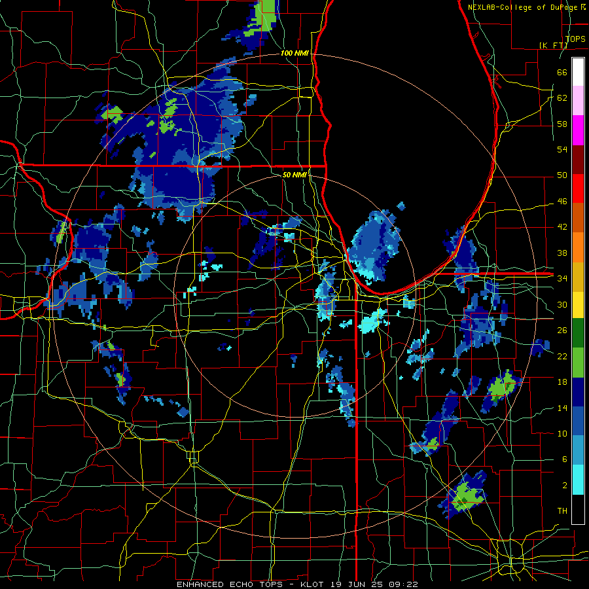Select the light sky-blue legend swatch

578,450
